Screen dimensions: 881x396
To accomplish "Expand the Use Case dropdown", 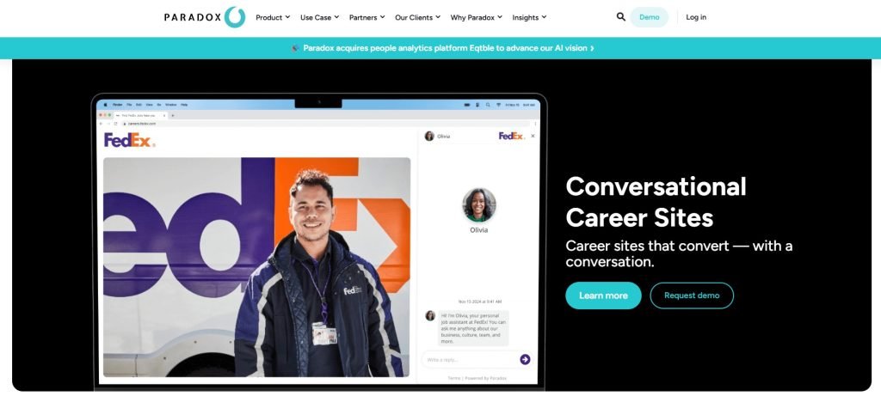I will tap(320, 17).
